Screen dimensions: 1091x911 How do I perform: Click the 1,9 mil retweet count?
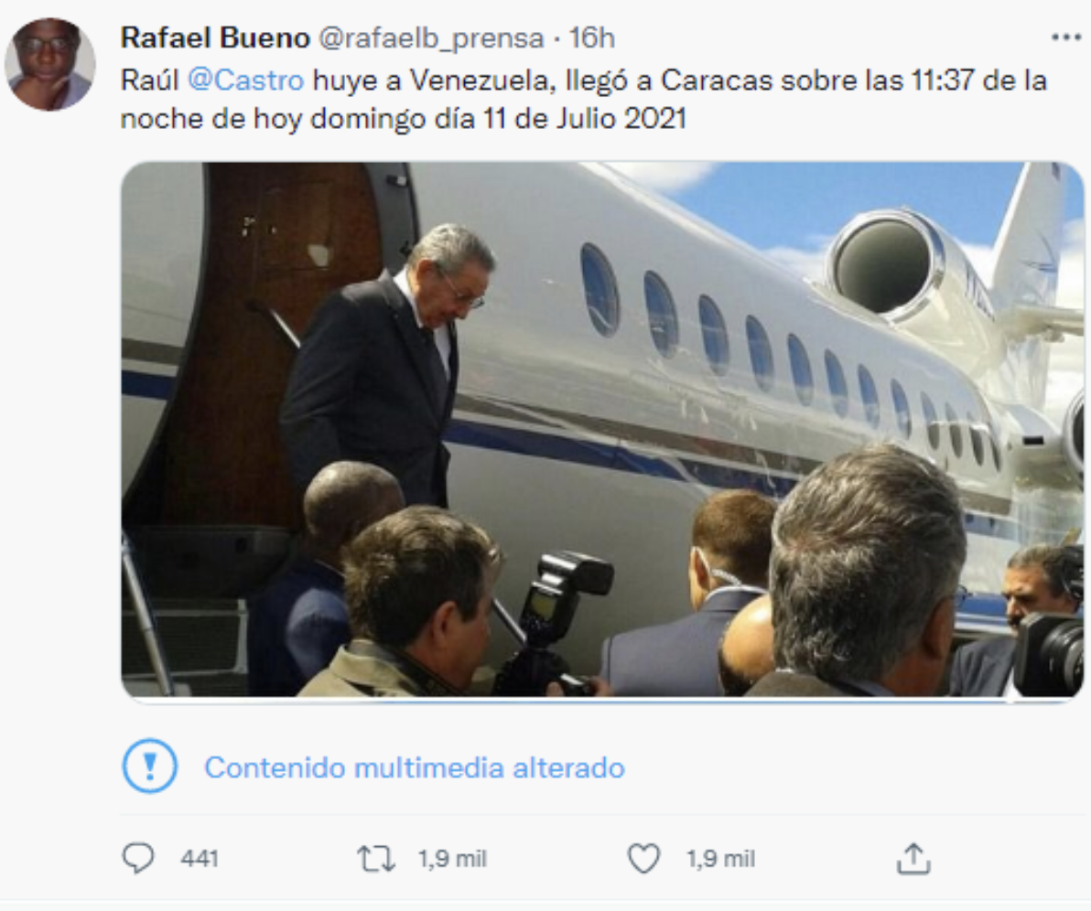(452, 859)
